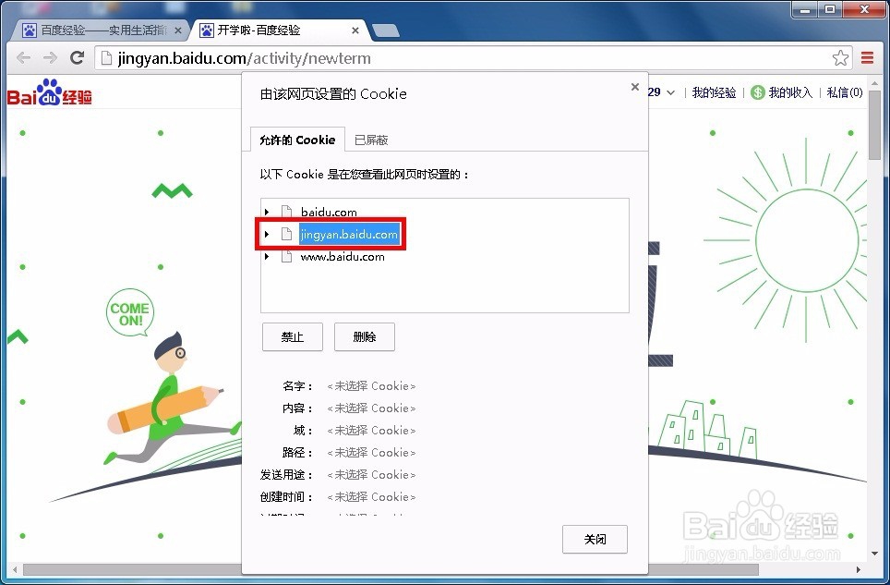
Task: Close the 开学啦-百度经验 tab
Action: (355, 30)
